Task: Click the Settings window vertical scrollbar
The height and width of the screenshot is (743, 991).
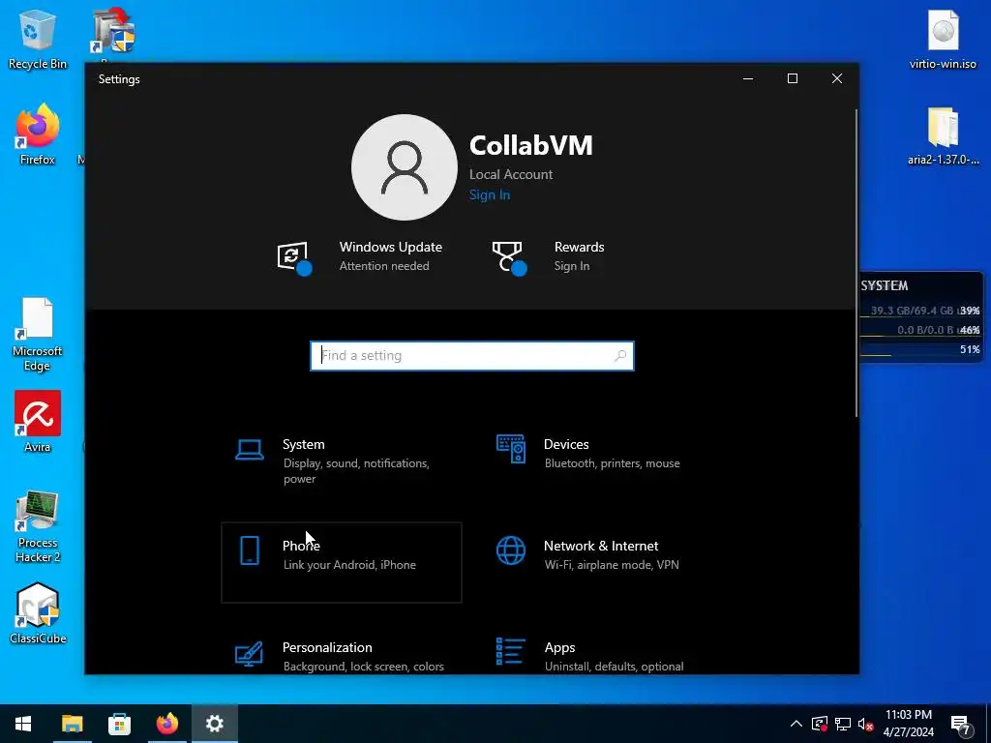Action: (856, 263)
